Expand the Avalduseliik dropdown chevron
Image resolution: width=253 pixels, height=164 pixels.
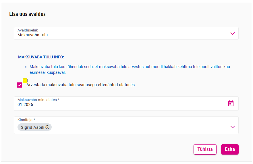coord(233,33)
